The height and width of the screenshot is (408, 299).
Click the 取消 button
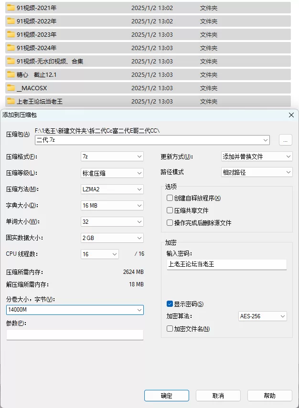coord(218,396)
